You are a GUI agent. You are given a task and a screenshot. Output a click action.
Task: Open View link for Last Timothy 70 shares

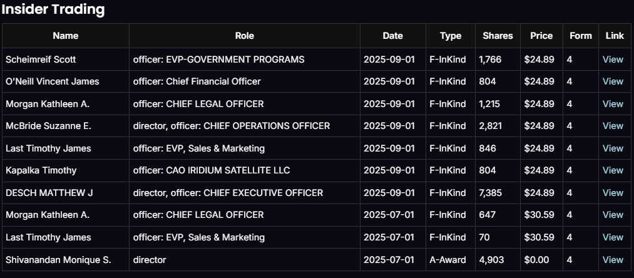tap(613, 237)
